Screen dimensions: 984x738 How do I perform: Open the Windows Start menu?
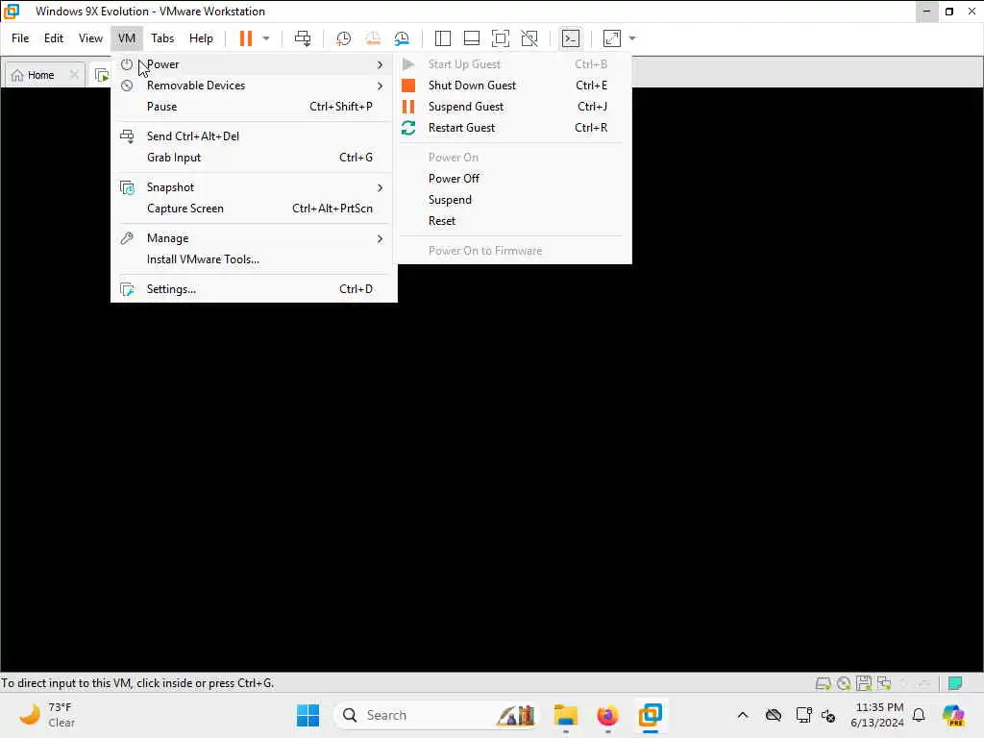coord(307,715)
